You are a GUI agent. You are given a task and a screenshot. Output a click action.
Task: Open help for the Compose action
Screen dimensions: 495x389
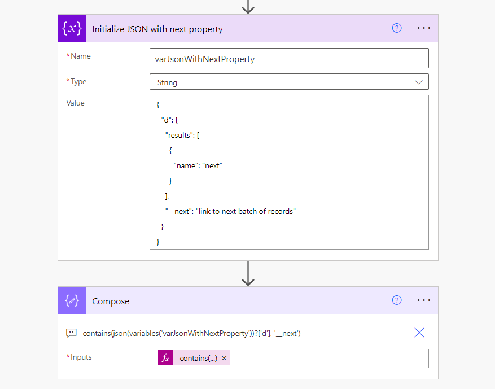coord(396,300)
